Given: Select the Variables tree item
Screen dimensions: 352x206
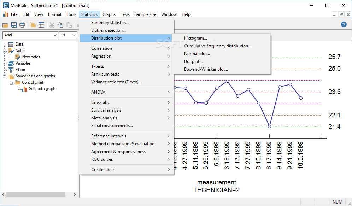Looking at the screenshot, I should coord(23,64).
